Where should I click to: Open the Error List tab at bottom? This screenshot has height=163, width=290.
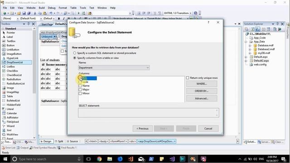pyautogui.click(x=9, y=148)
